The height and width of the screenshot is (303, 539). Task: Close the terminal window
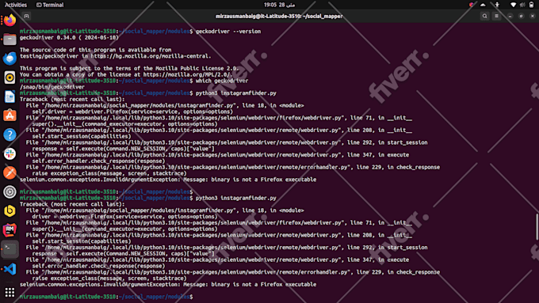coord(533,16)
